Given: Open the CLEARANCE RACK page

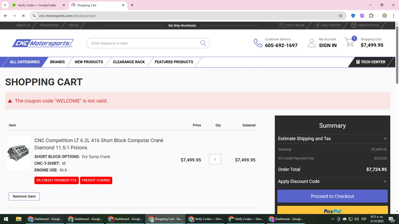Looking at the screenshot, I should 129,62.
